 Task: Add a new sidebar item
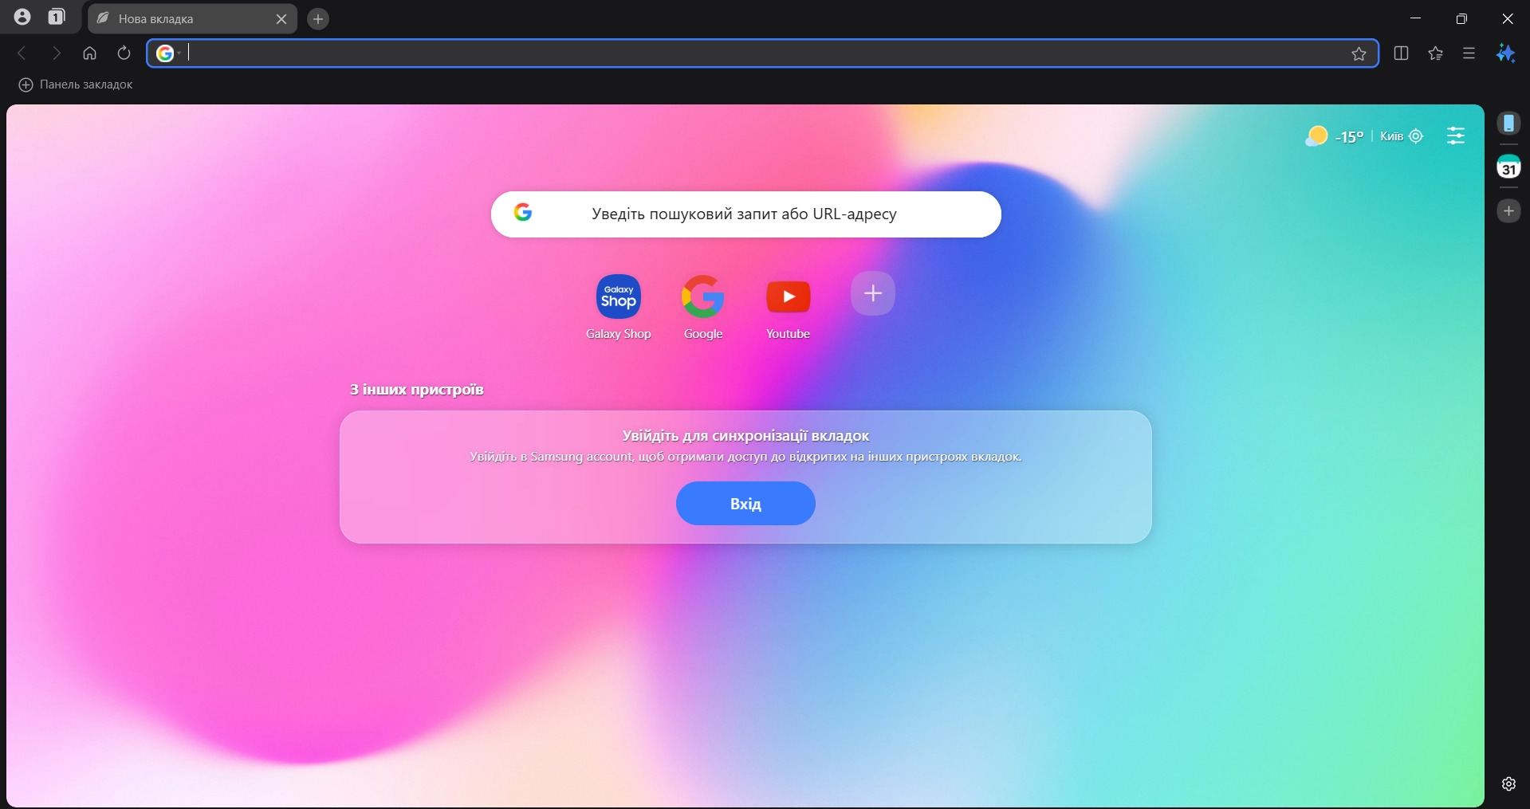pyautogui.click(x=1508, y=211)
